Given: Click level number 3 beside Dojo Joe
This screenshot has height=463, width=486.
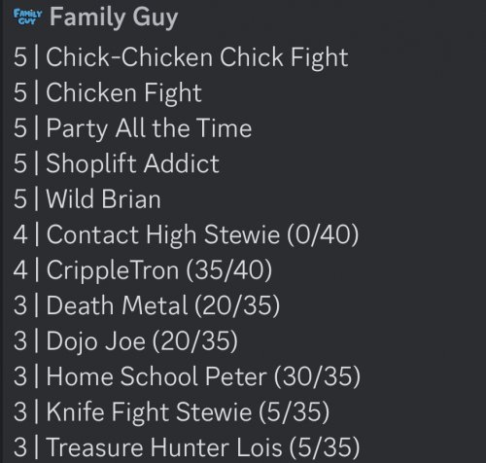Looking at the screenshot, I should tap(20, 341).
